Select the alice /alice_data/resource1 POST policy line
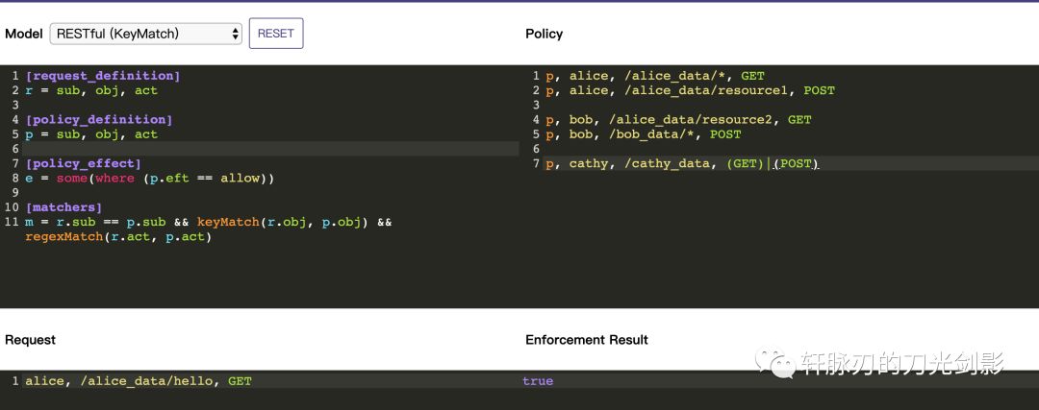This screenshot has width=1039, height=410. click(x=690, y=90)
